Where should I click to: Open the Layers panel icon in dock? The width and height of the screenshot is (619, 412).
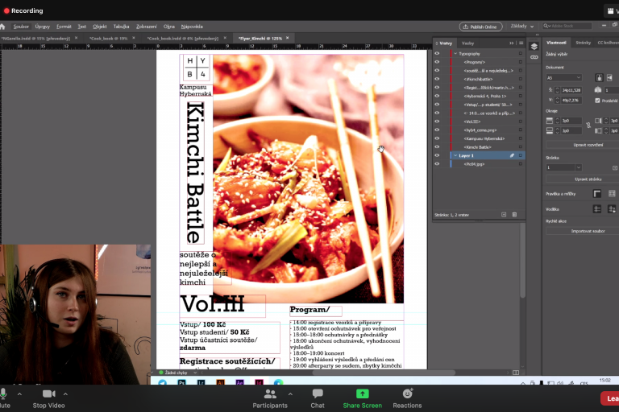(534, 47)
